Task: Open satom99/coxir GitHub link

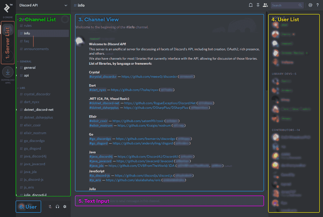Action: click(138, 121)
